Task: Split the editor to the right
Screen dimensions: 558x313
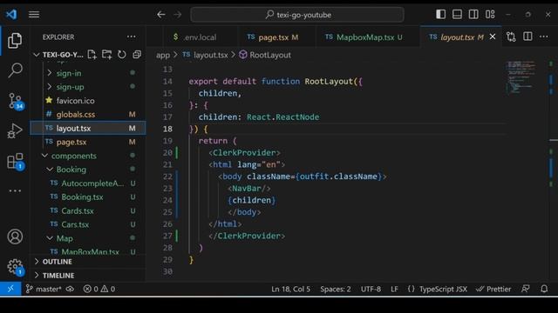Action: (x=527, y=37)
